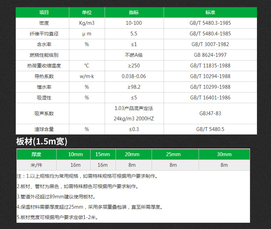Click the ≥98.2 hydrophobic rate value
The width and height of the screenshot is (271, 229).
[x=133, y=87]
